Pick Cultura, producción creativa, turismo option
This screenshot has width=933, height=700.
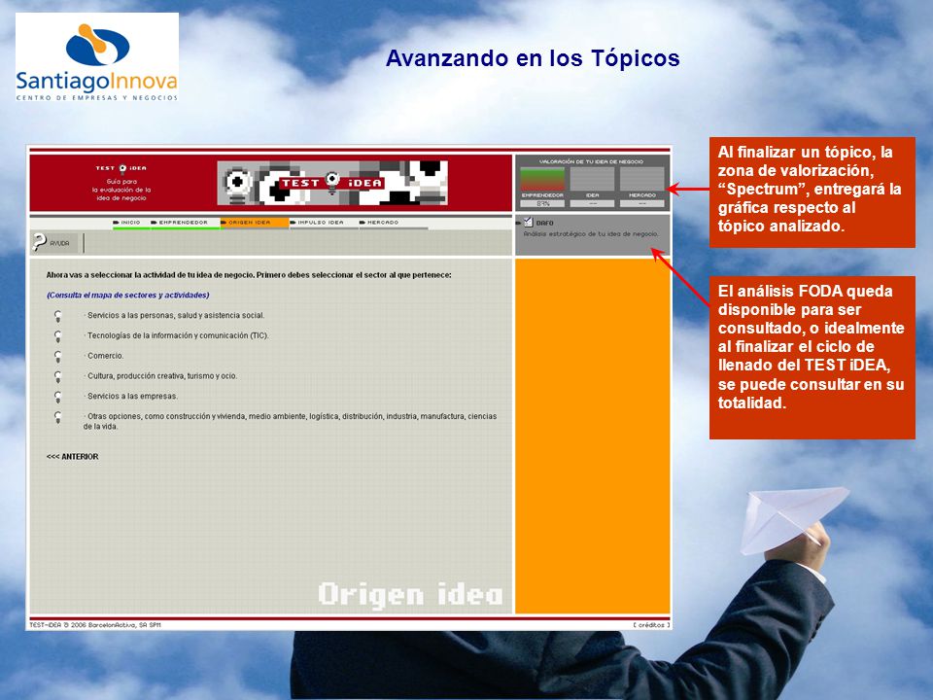click(x=57, y=377)
